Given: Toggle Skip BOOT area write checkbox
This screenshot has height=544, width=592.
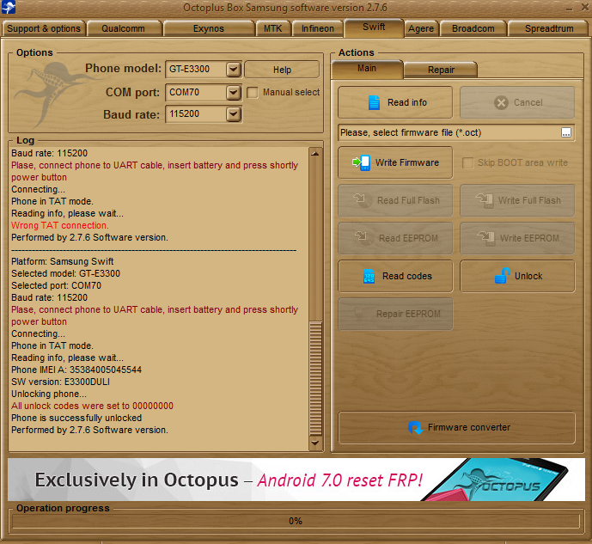Looking at the screenshot, I should click(x=467, y=163).
